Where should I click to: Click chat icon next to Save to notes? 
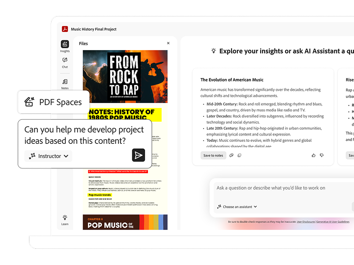pos(232,155)
